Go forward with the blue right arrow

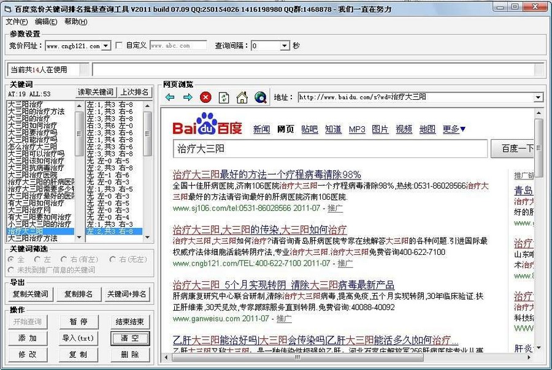point(188,97)
